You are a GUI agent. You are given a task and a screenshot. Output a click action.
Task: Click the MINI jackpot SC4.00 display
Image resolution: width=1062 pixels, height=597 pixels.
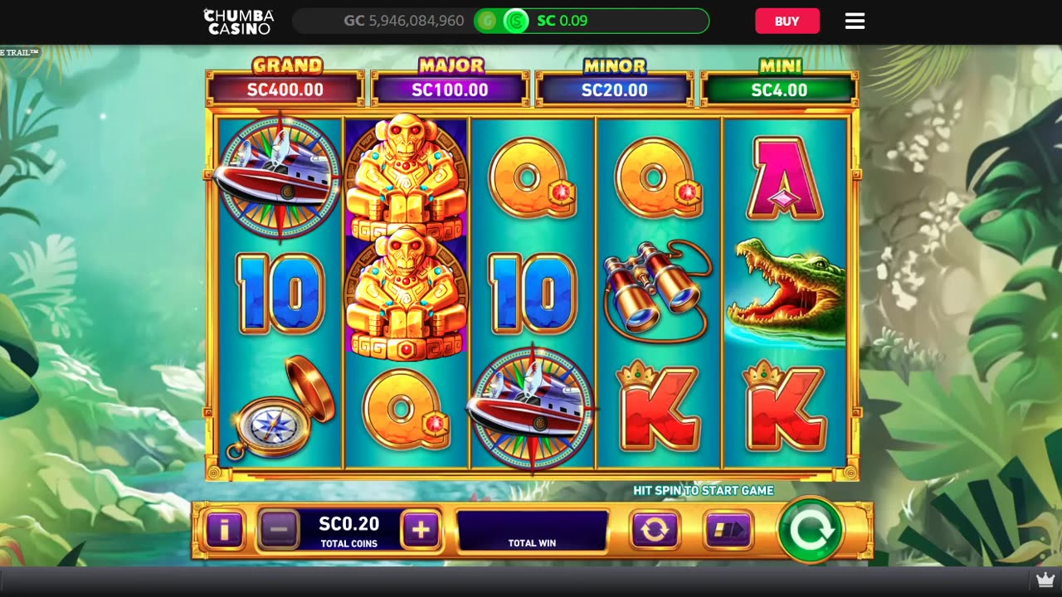point(779,90)
